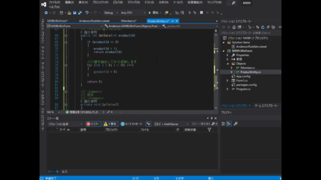This screenshot has width=321, height=180.
Task: Open the ソリューション全体 scope dropdown
Action: coord(65,124)
